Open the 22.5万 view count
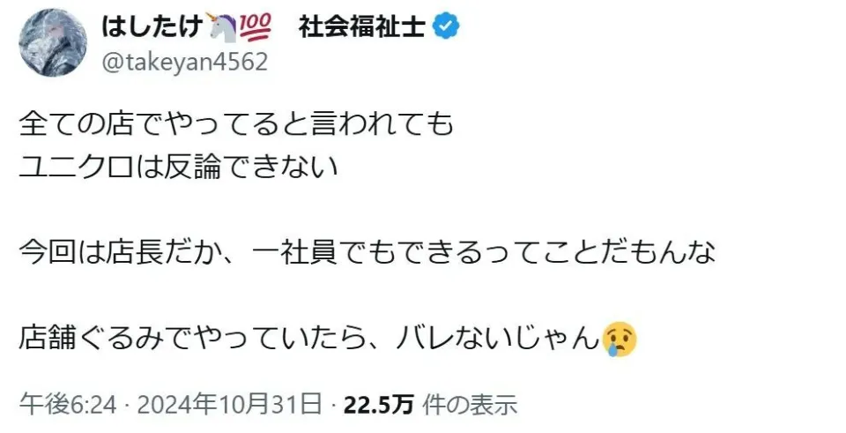This screenshot has height=433, width=846. 379,405
